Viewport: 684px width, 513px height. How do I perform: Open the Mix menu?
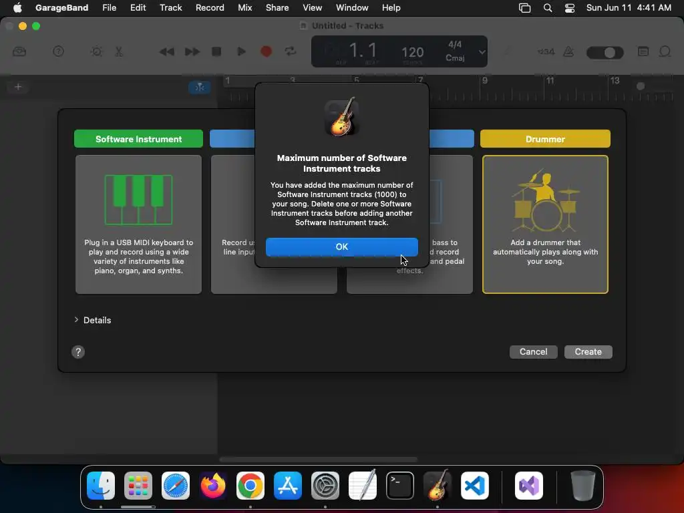click(x=244, y=7)
